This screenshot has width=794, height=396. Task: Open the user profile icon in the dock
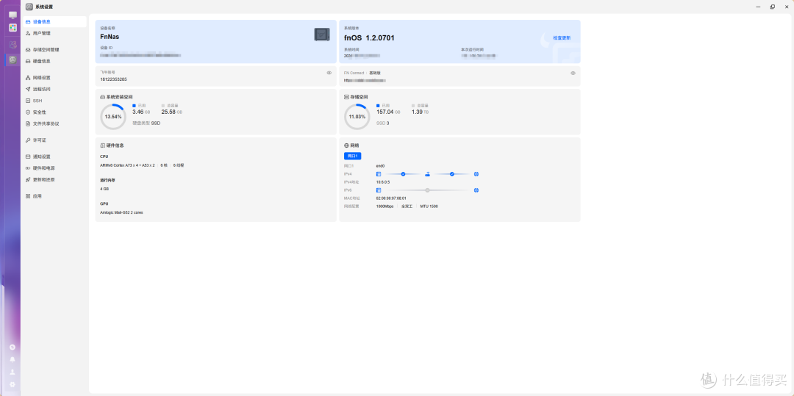click(12, 372)
